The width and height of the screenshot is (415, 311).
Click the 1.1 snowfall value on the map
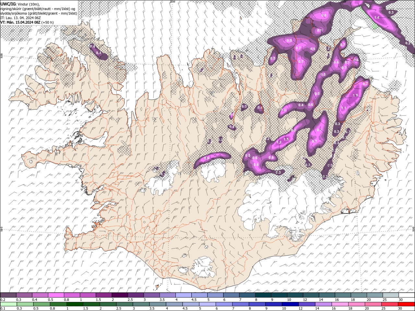(x=344, y=108)
